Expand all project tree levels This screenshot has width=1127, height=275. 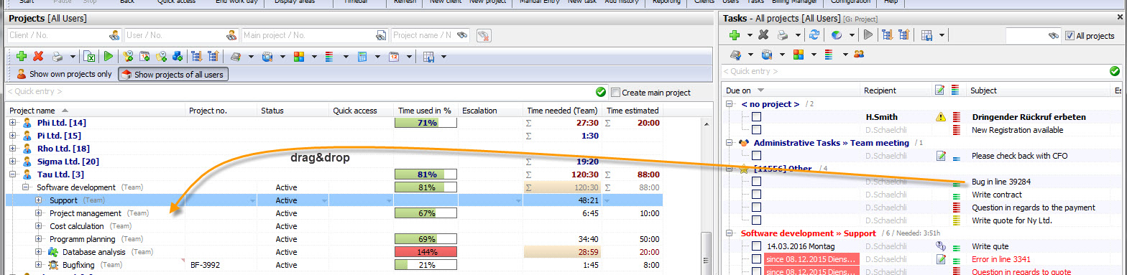pyautogui.click(x=197, y=56)
